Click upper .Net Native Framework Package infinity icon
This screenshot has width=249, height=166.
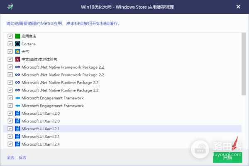click(17, 67)
